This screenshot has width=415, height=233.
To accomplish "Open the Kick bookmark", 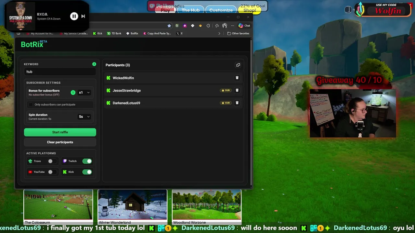I will pyautogui.click(x=97, y=33).
